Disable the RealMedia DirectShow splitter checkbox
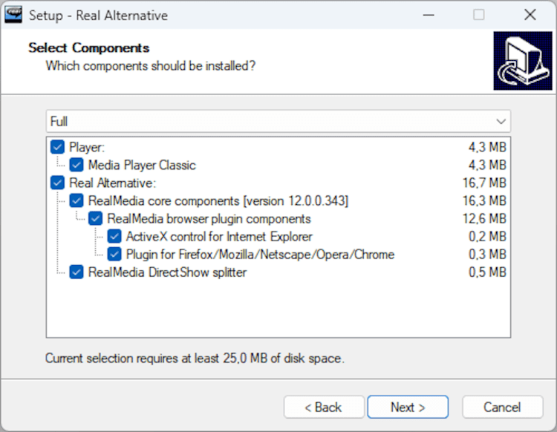The image size is (557, 432). 76,272
